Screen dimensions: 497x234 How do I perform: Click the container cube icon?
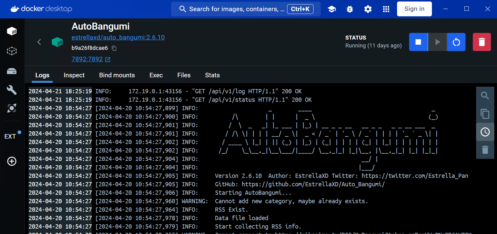57,42
